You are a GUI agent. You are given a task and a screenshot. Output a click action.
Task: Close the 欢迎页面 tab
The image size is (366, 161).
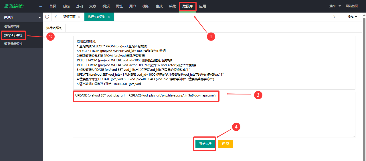79,17
